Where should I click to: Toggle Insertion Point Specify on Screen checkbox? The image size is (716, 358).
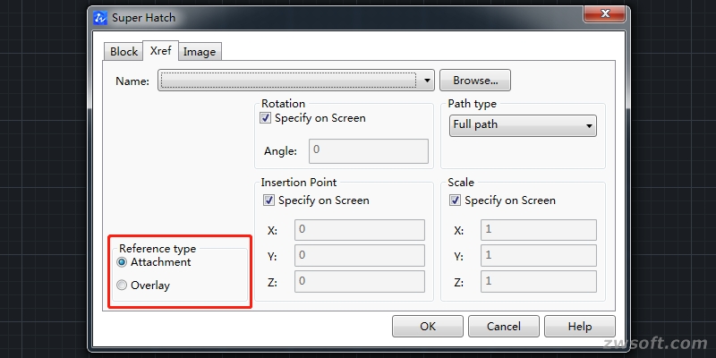pos(268,200)
